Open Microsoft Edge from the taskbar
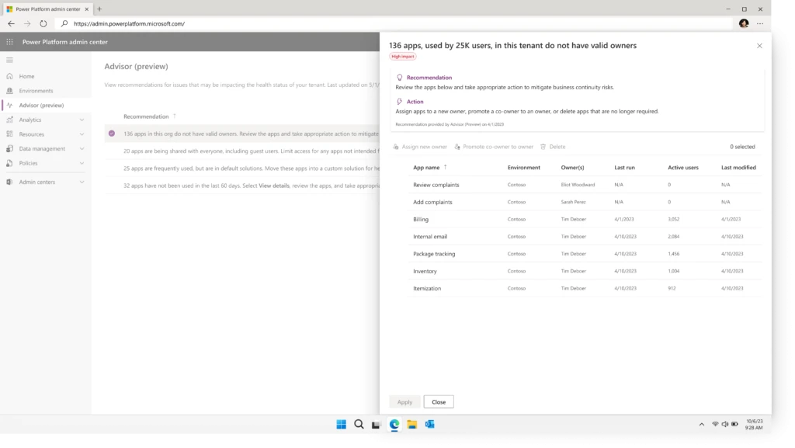The width and height of the screenshot is (795, 448). pyautogui.click(x=394, y=425)
